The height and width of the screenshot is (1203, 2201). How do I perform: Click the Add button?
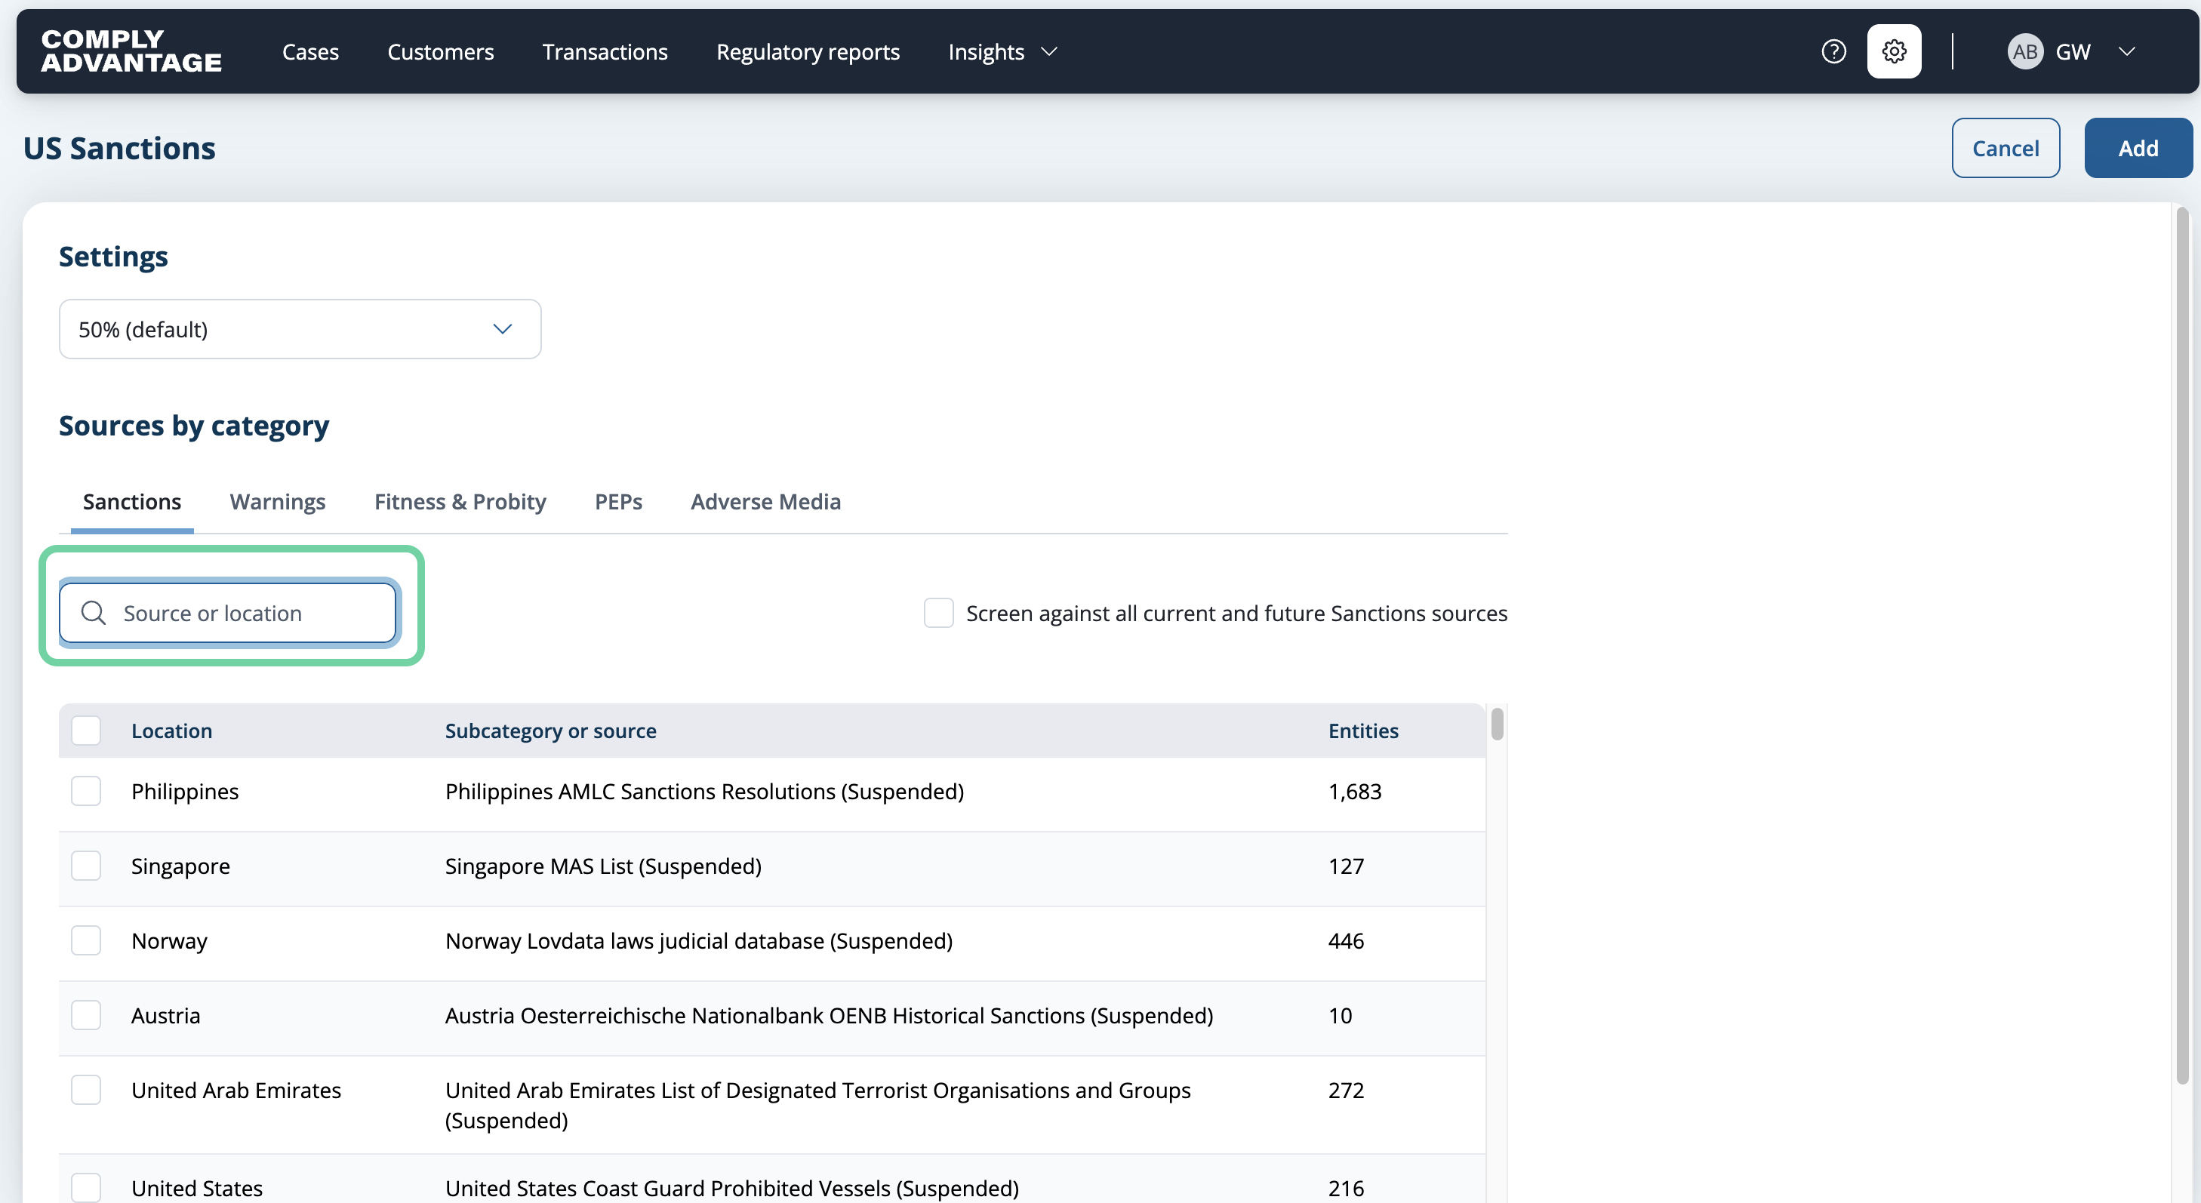(2138, 148)
